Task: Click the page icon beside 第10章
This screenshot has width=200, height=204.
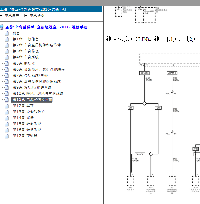Action: tap(7, 94)
